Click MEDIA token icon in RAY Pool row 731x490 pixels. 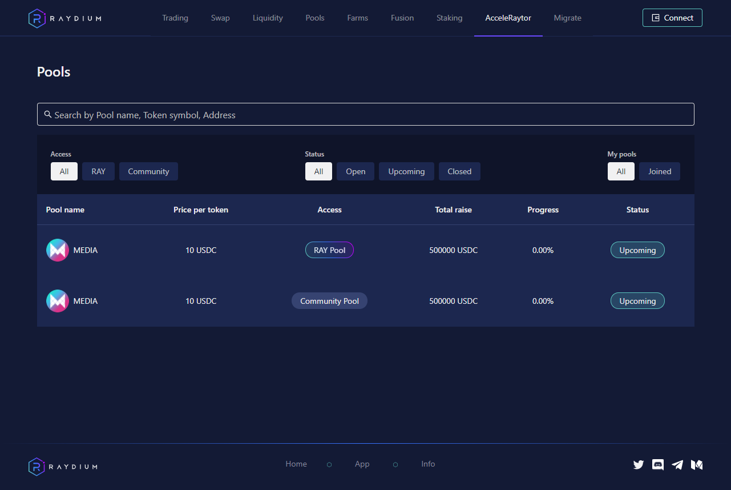(58, 250)
